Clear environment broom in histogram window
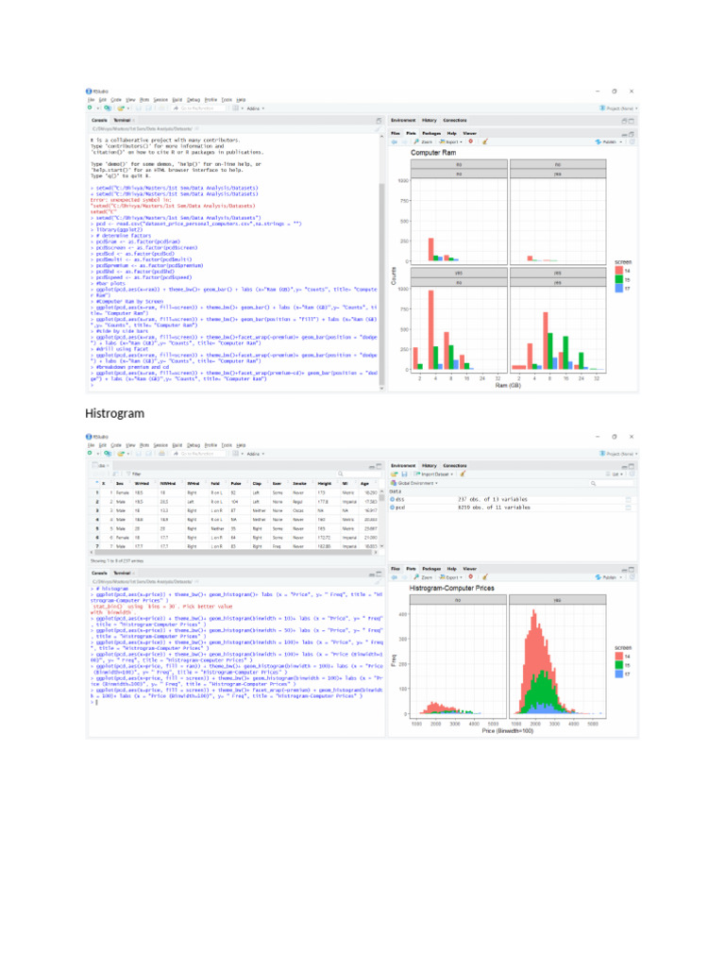The image size is (725, 966). (463, 475)
